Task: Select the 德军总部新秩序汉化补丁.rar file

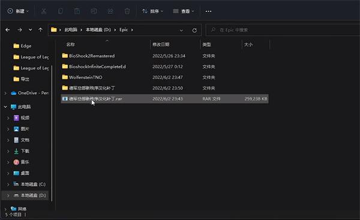Action: [x=164, y=99]
